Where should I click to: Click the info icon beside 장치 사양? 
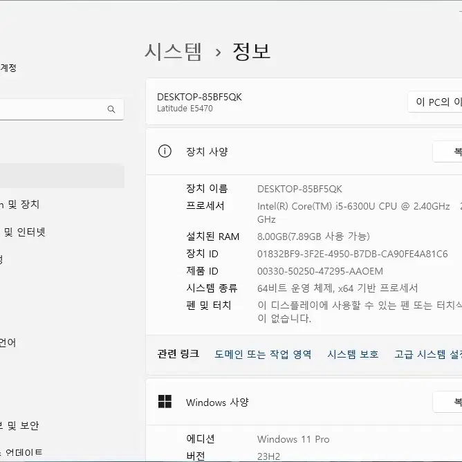(165, 151)
